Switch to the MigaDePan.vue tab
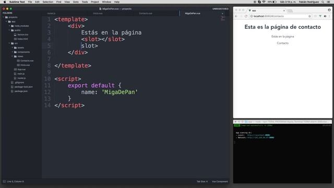 coord(193,14)
